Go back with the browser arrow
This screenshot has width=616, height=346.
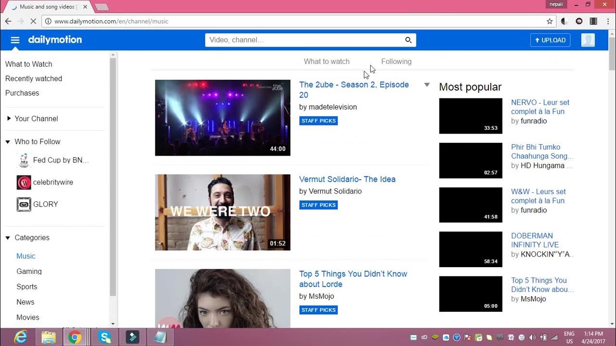[8, 21]
